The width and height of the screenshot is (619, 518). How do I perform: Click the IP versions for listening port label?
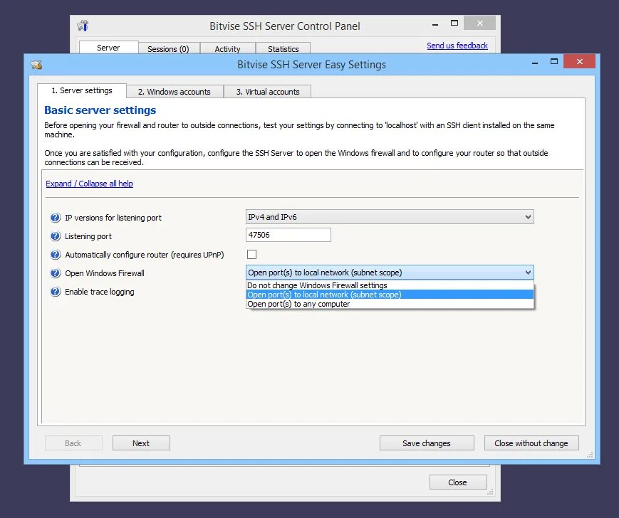113,218
